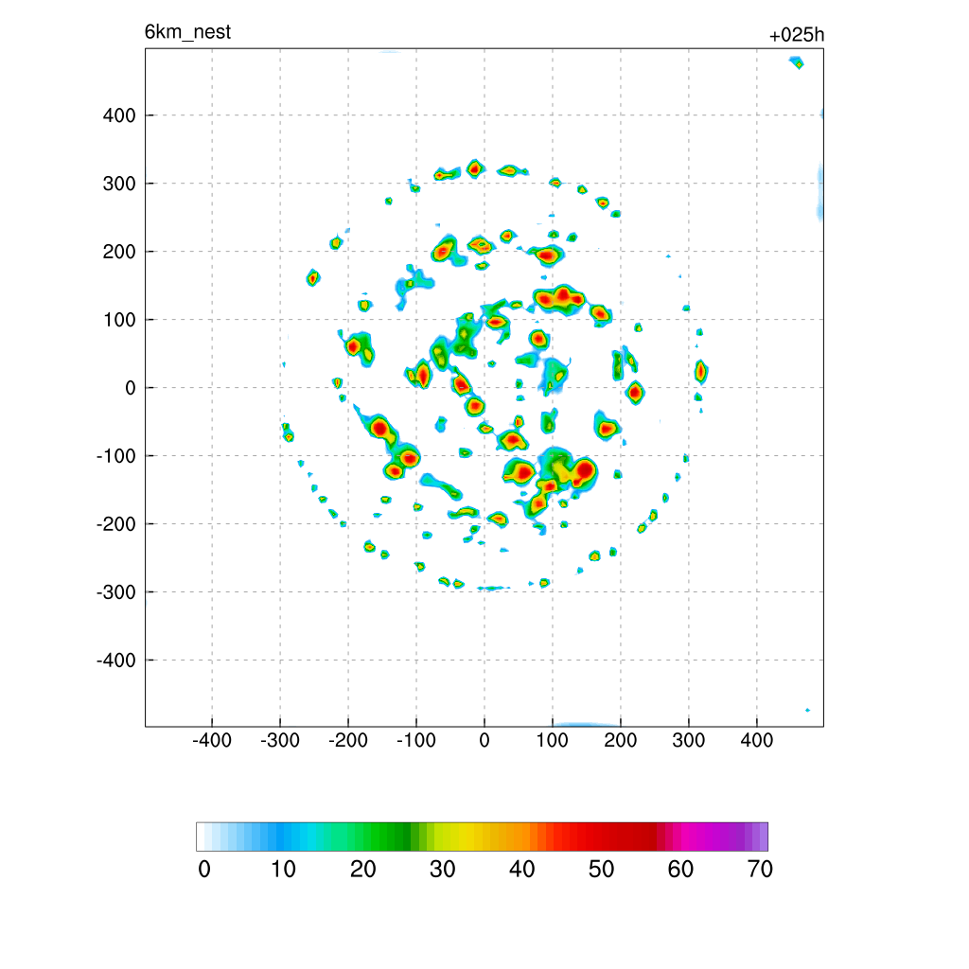Click the x-axis label "400"
This screenshot has height=969, width=969.
point(757,740)
